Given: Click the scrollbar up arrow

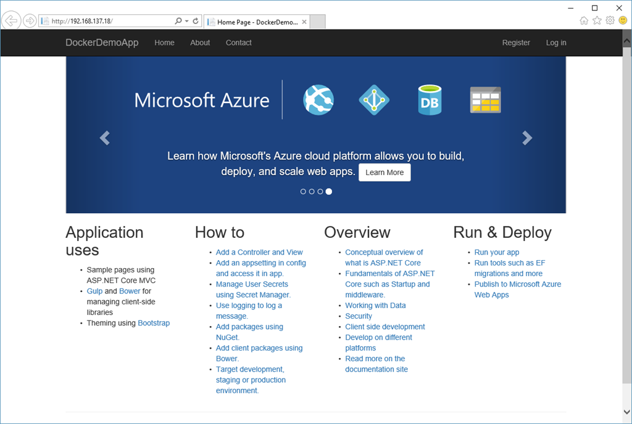Looking at the screenshot, I should pyautogui.click(x=627, y=40).
